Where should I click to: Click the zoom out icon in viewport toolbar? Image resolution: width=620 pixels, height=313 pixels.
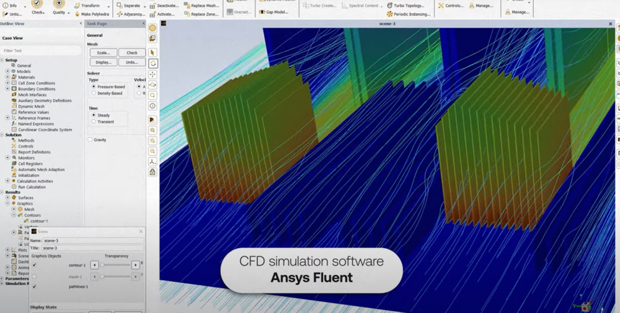pos(153,151)
